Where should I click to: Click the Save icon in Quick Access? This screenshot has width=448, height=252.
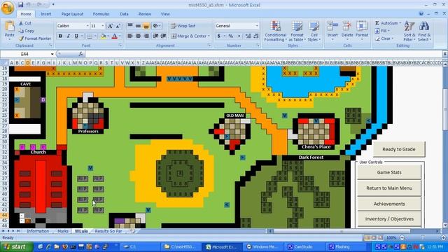(20, 5)
